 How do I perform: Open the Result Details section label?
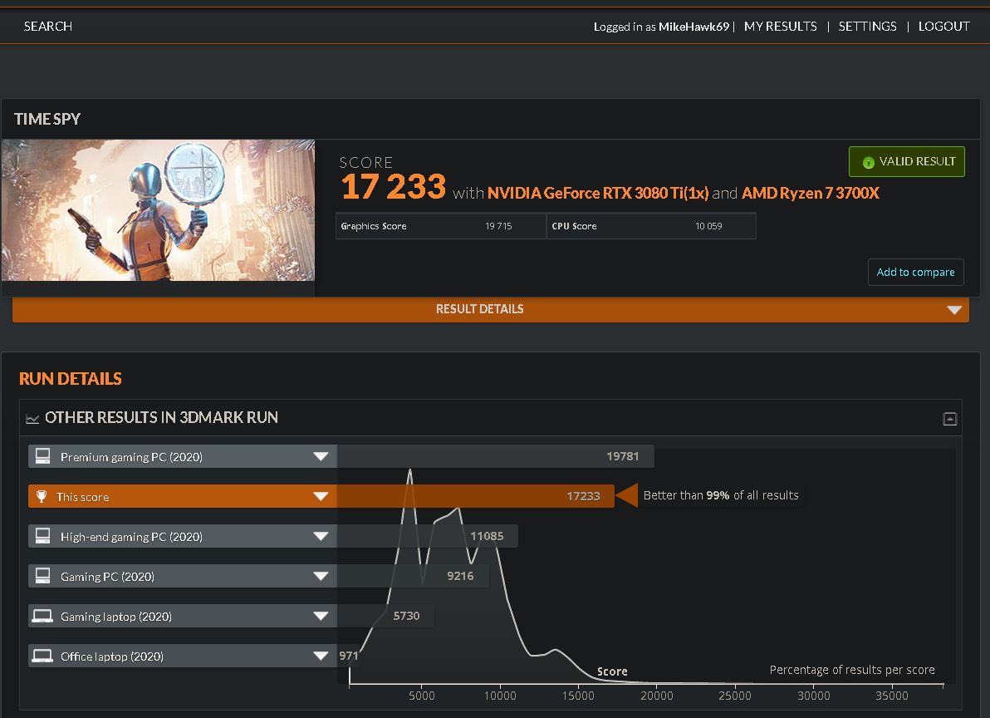(480, 309)
